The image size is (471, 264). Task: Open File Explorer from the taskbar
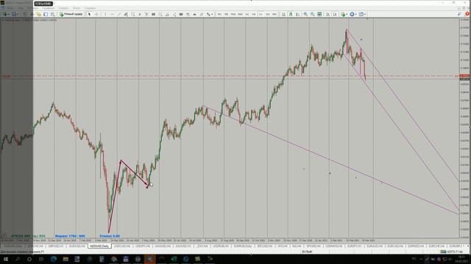tap(65, 259)
